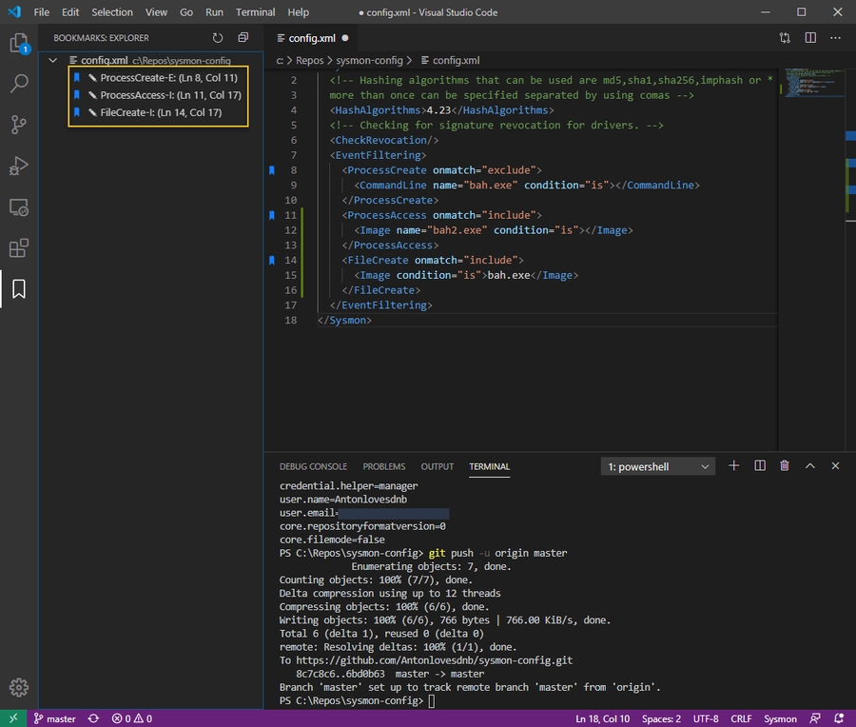Image resolution: width=856 pixels, height=727 pixels.
Task: Open the Search view icon
Action: [x=18, y=84]
